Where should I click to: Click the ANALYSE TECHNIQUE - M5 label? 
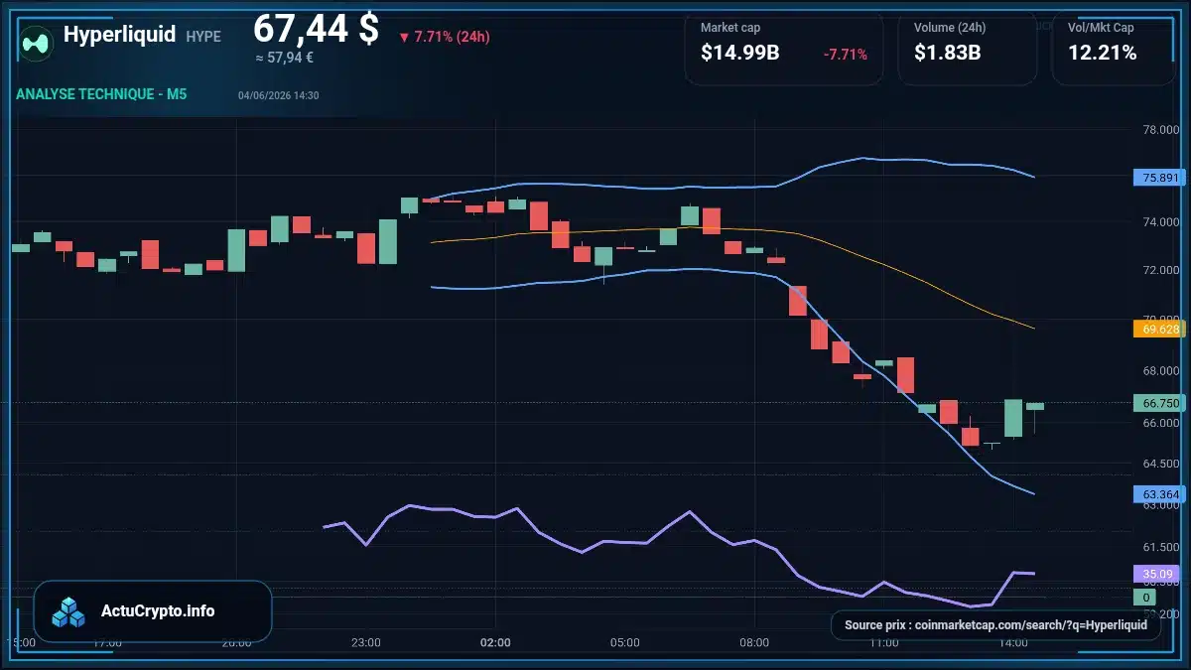[101, 95]
